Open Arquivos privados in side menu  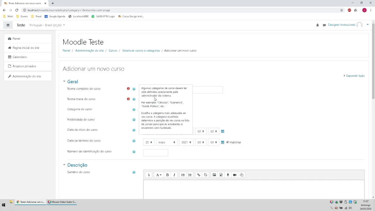28,66
